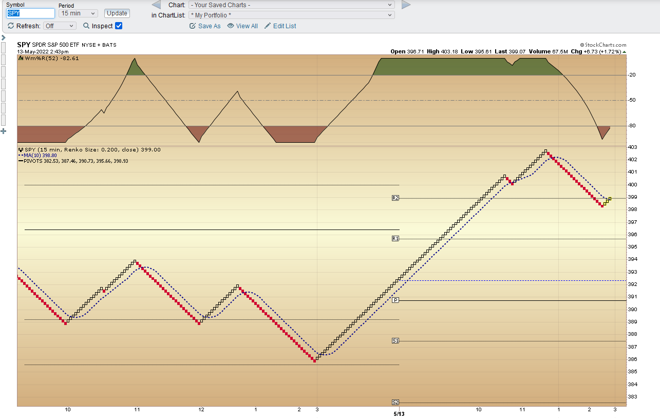Click the plus icon below annotation slots
Screen dimensions: 660x420
(x=3, y=131)
